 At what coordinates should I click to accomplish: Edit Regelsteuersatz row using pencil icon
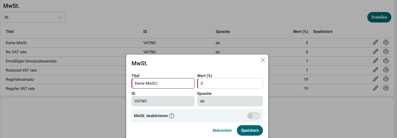click(375, 79)
